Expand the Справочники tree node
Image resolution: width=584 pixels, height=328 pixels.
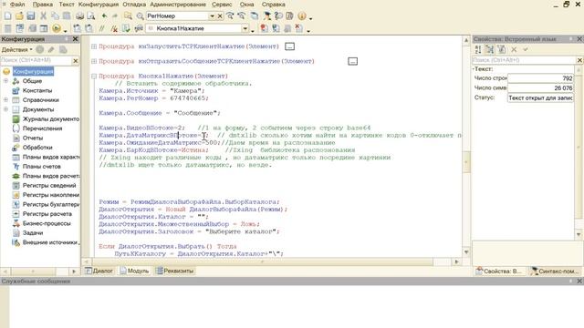[5, 99]
